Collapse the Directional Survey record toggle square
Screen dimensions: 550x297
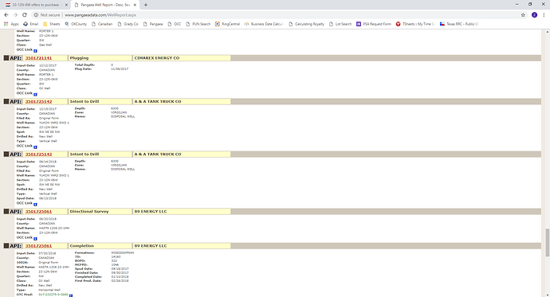(x=6, y=211)
